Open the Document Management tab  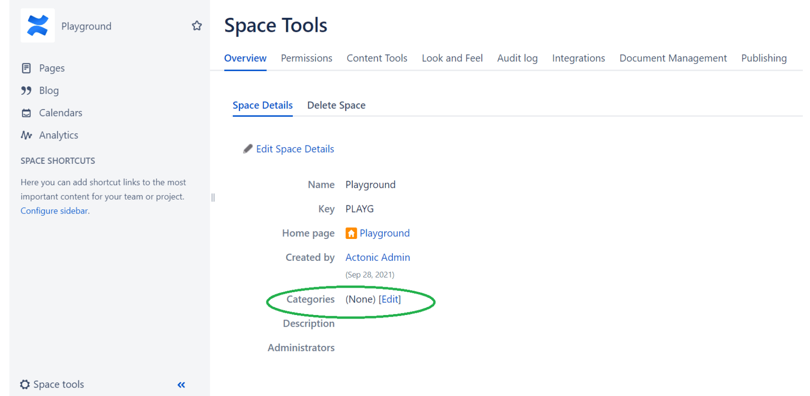tap(673, 58)
